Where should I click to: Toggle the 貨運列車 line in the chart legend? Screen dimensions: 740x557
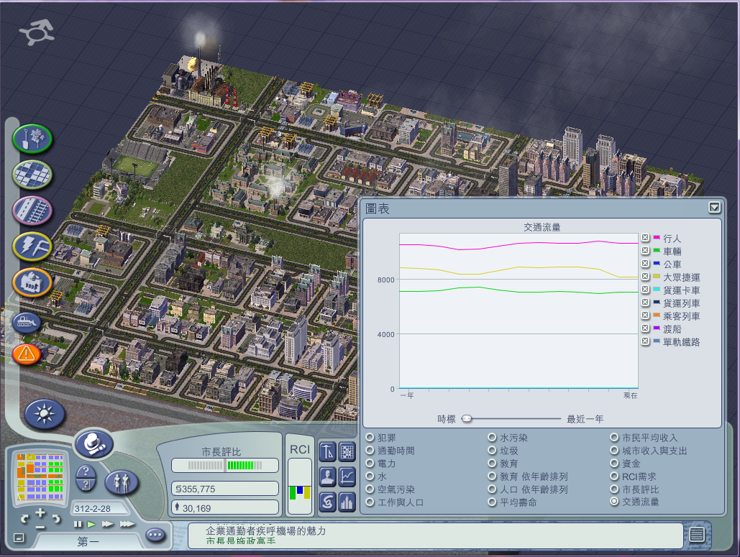646,303
